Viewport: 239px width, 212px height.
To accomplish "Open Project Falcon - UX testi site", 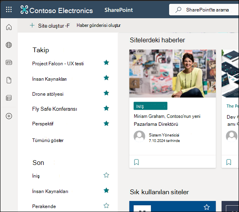I will (x=58, y=63).
